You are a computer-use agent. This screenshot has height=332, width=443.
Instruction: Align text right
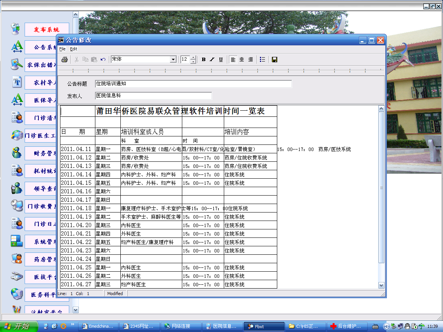click(x=251, y=60)
